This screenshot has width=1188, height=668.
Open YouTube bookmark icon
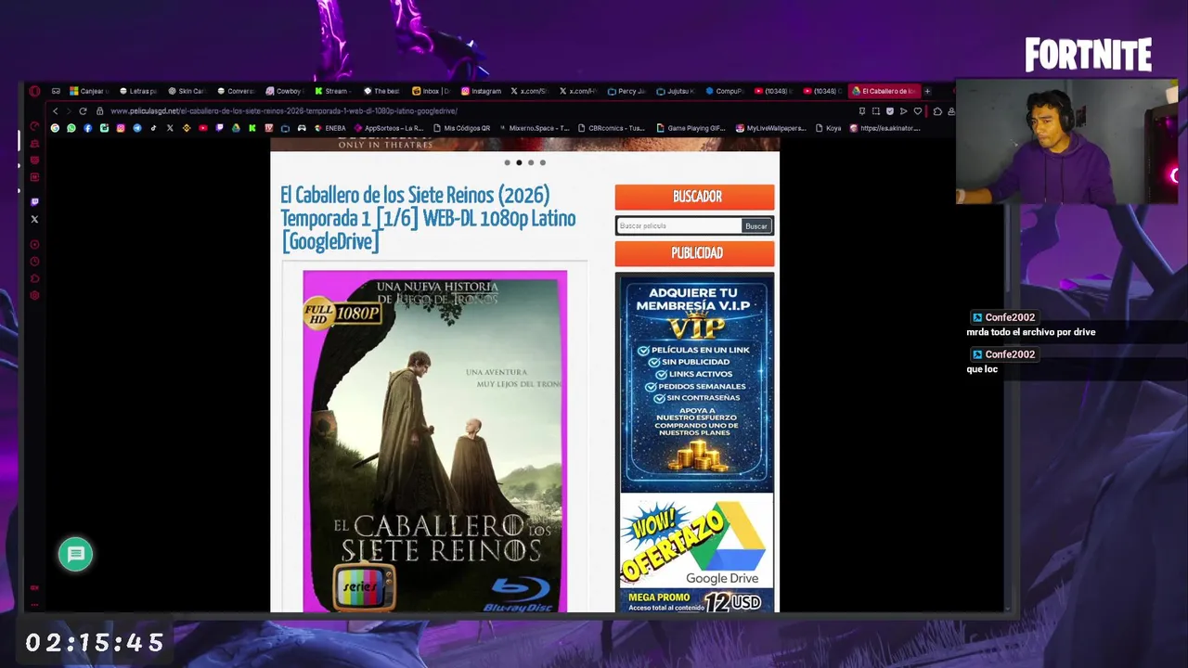coord(203,128)
